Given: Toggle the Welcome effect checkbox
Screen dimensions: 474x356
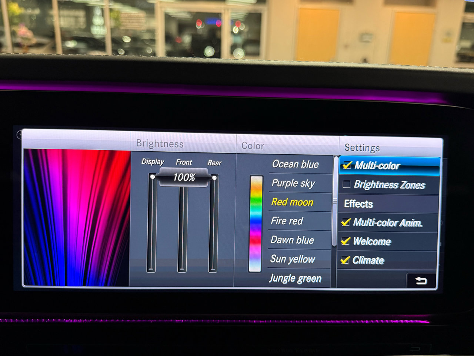Looking at the screenshot, I should click(x=345, y=241).
